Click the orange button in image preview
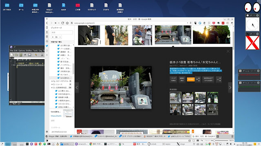261x146 pixels. (x=191, y=79)
